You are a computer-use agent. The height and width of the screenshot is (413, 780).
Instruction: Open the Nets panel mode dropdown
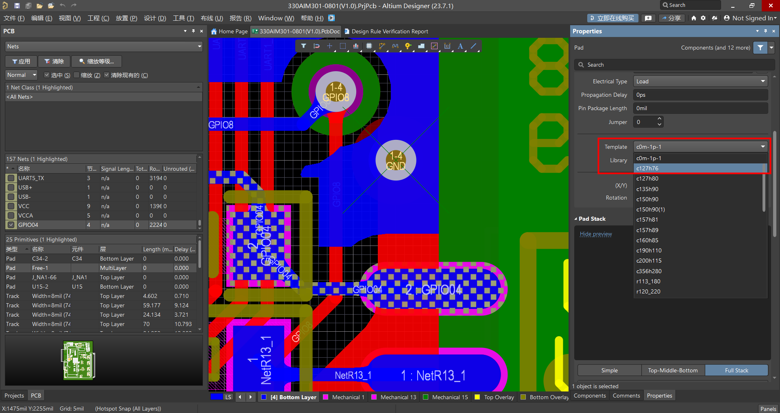click(x=104, y=47)
